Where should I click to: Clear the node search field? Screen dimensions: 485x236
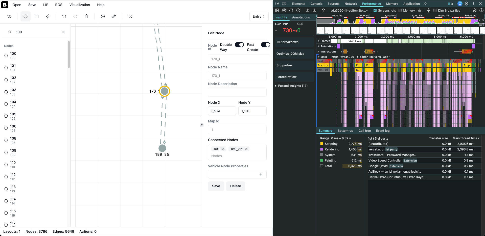coord(63,32)
